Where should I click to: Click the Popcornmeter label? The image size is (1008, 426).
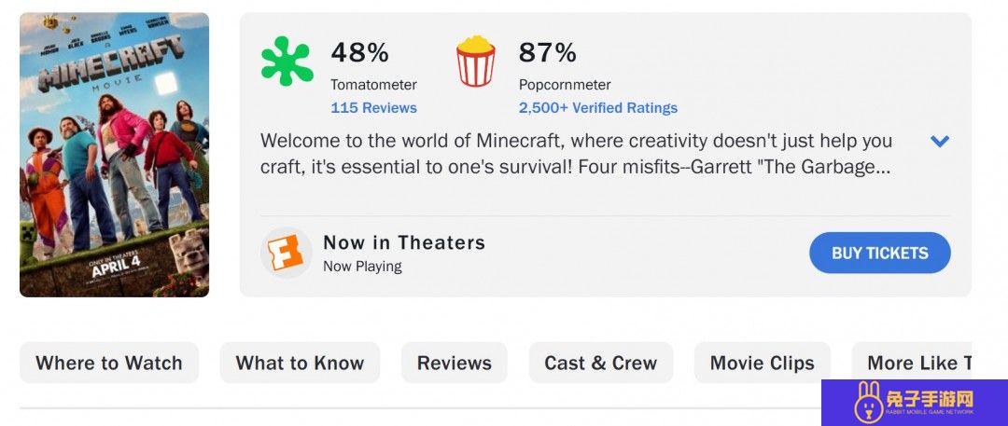565,84
